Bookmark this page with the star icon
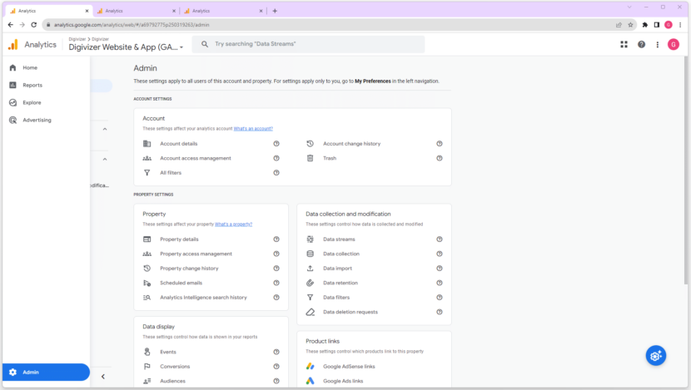This screenshot has width=691, height=390. coord(630,25)
